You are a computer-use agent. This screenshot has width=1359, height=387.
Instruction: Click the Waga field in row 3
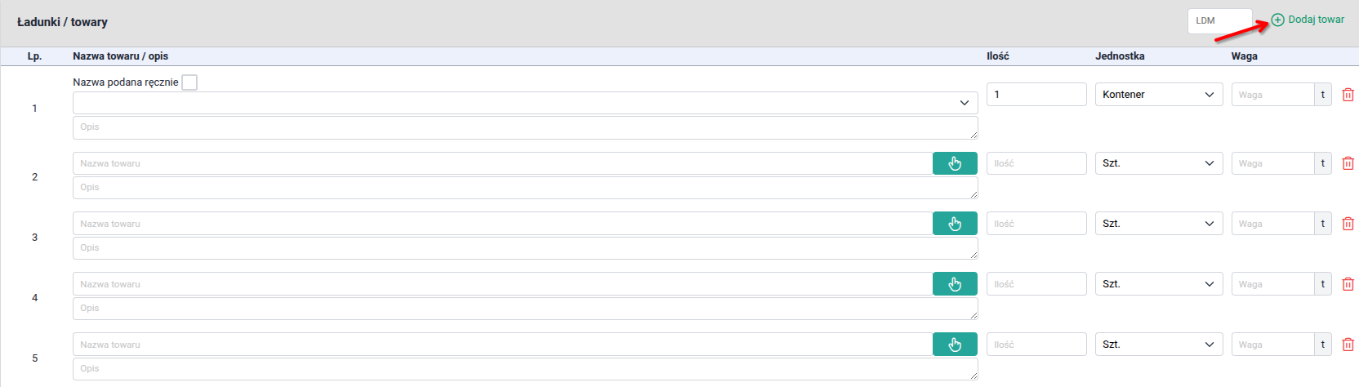click(x=1272, y=224)
